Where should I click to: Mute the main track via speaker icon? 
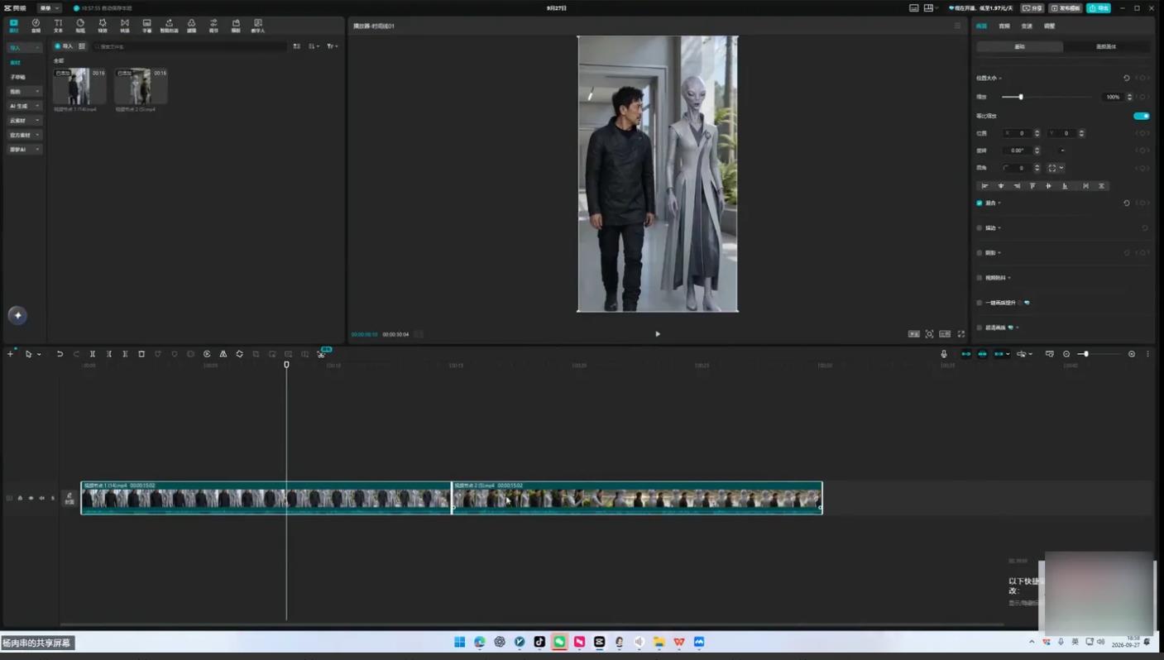point(41,498)
